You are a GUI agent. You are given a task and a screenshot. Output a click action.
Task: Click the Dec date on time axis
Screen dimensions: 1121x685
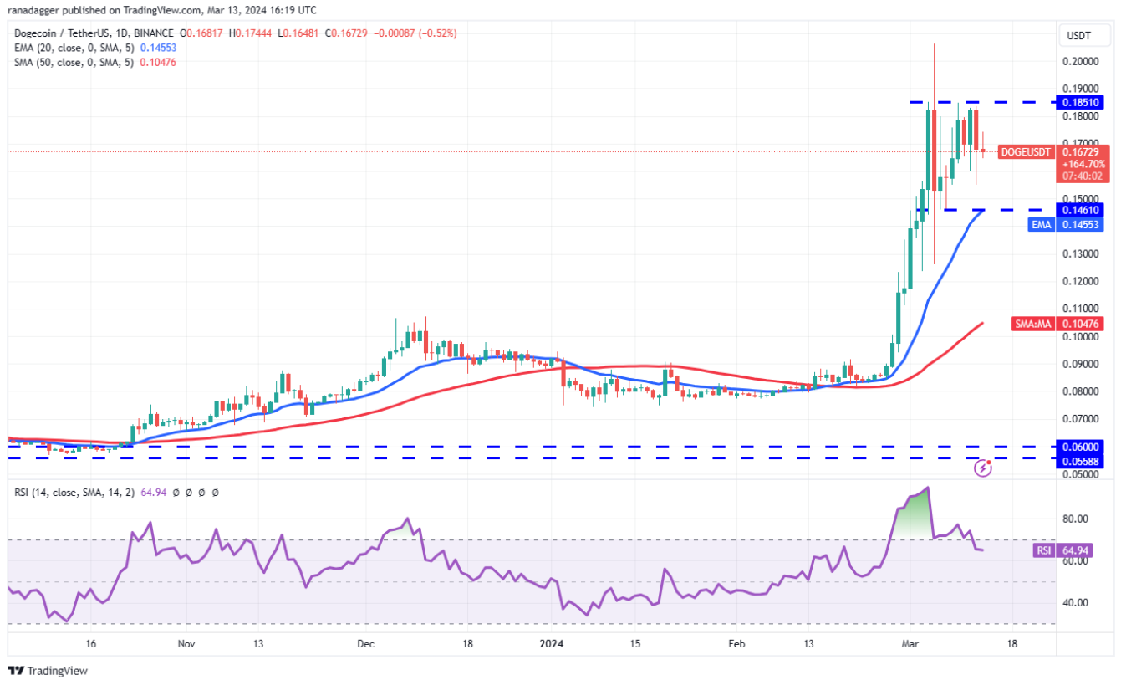click(365, 644)
